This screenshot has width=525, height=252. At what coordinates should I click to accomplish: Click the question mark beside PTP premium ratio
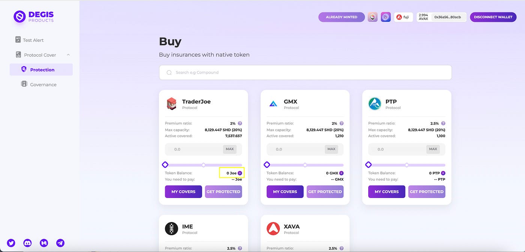443,123
